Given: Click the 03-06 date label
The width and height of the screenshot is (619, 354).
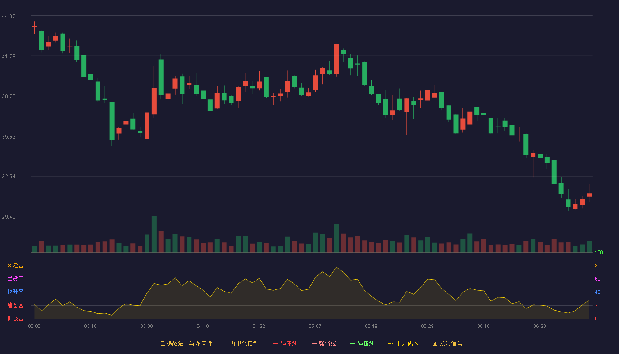Looking at the screenshot, I should coord(34,326).
